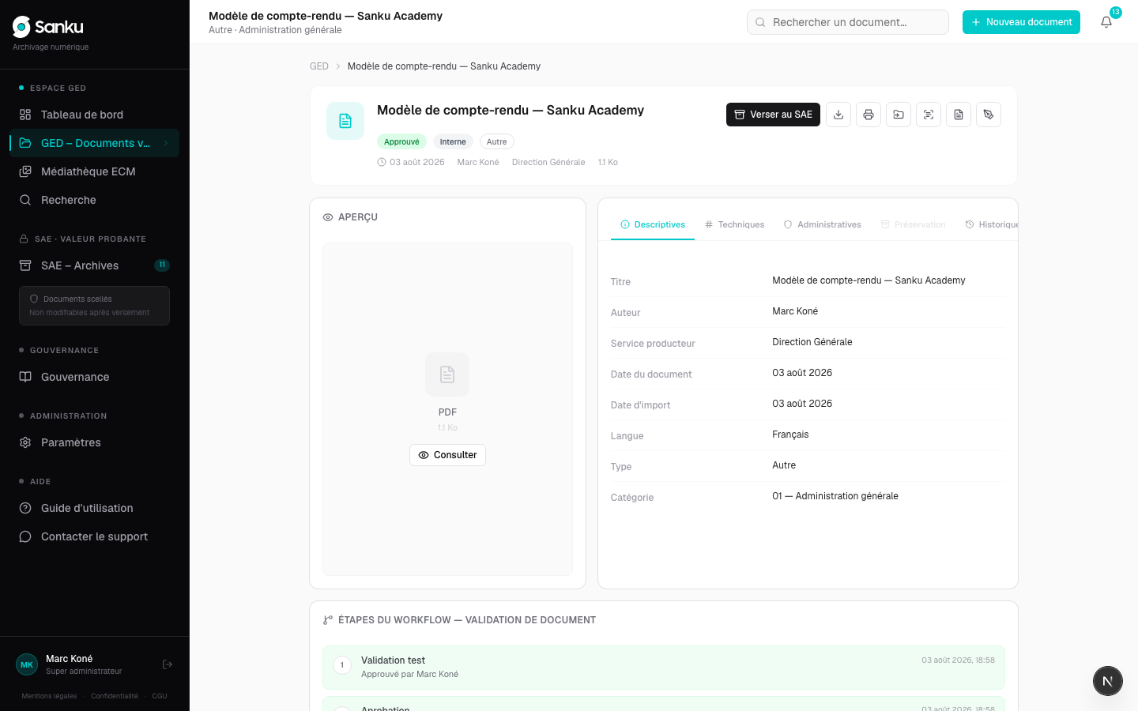Click the Titre value in metadata
This screenshot has height=711, width=1138.
(x=869, y=280)
